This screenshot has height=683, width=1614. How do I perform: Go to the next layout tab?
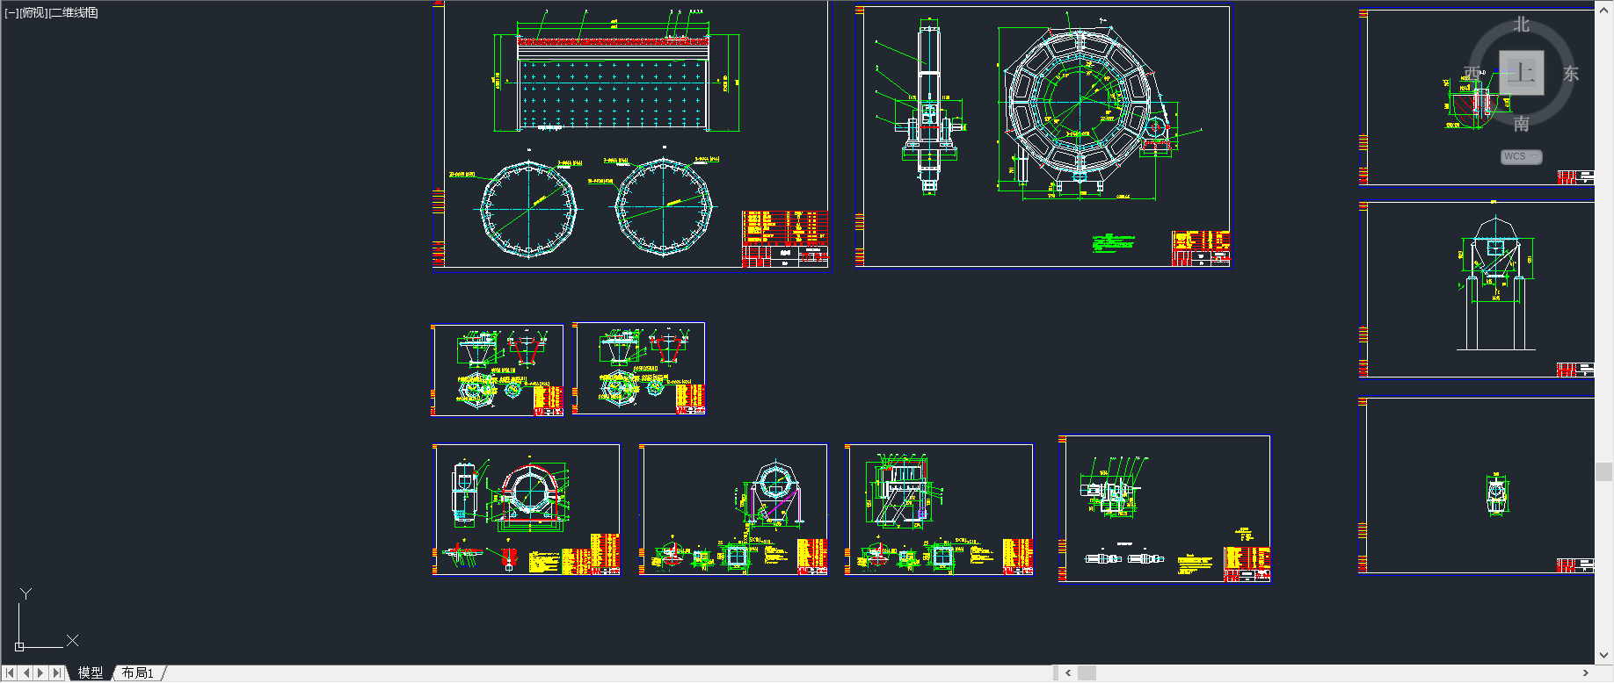pos(41,673)
